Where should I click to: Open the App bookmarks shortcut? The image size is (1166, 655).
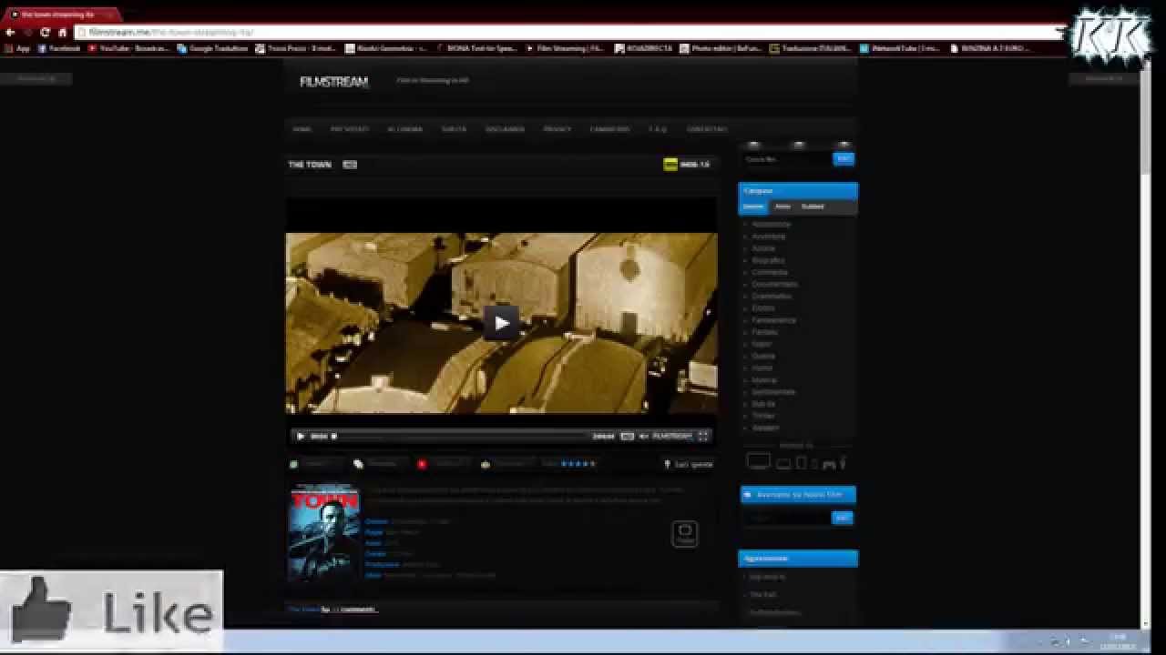pos(17,48)
